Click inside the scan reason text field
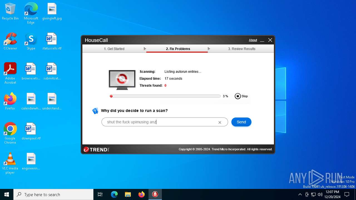Viewport: 356px width, 200px height. (x=165, y=122)
